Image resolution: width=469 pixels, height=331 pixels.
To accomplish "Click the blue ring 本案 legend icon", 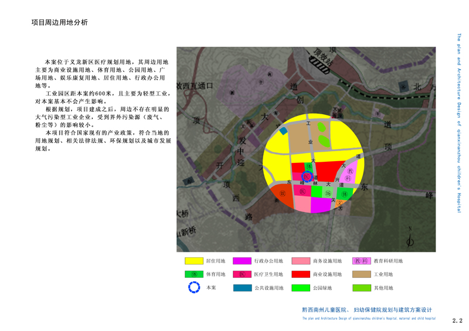I will pos(194,288).
